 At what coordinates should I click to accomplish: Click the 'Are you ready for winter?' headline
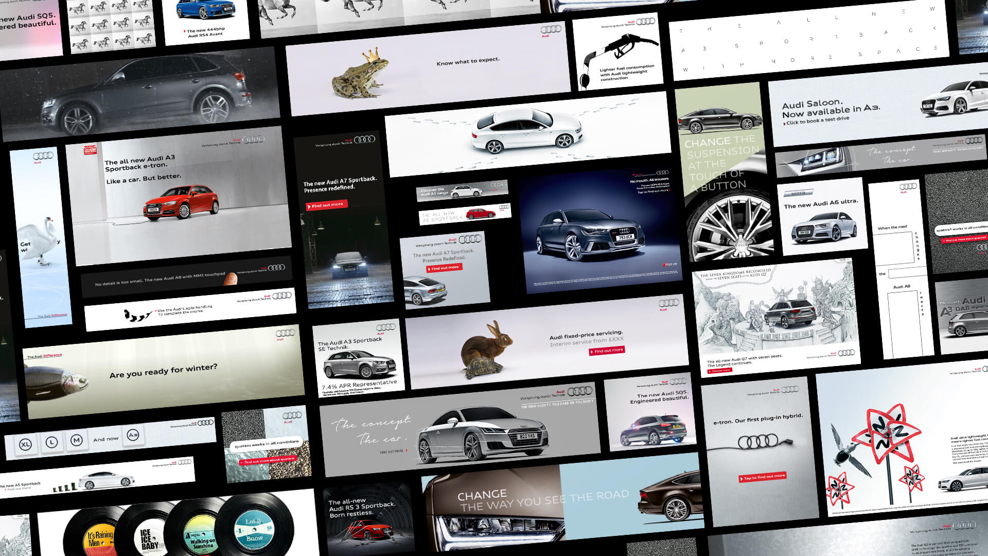pyautogui.click(x=163, y=370)
